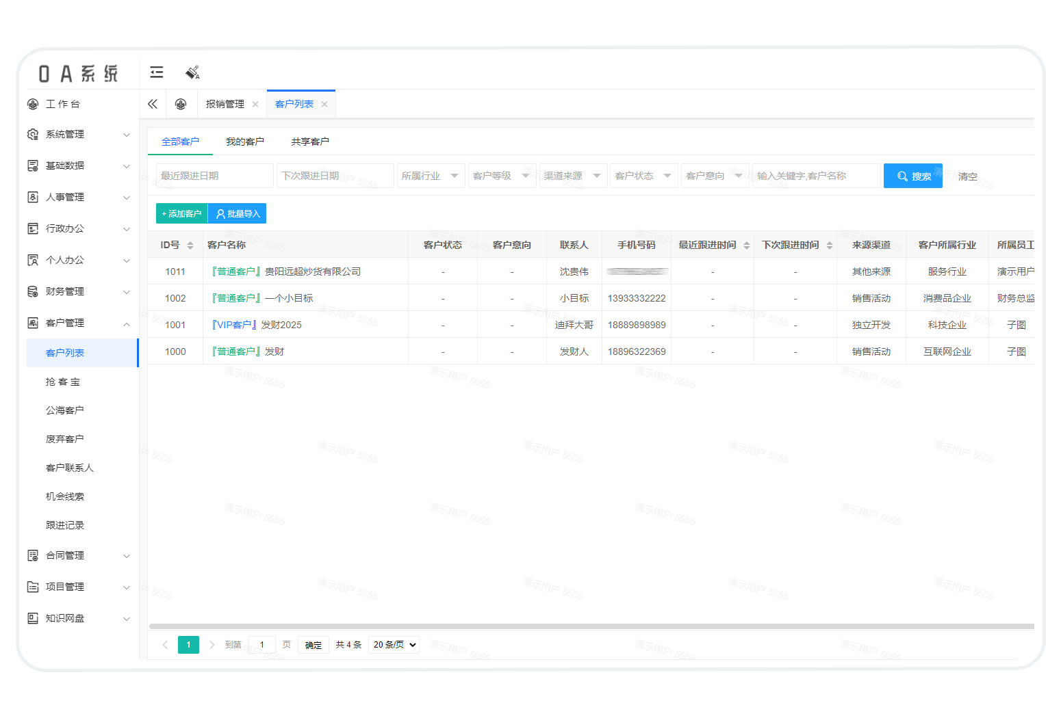Select the 20 条/页 page size dropdown
Viewport: 1061px width, 718px height.
(x=394, y=645)
